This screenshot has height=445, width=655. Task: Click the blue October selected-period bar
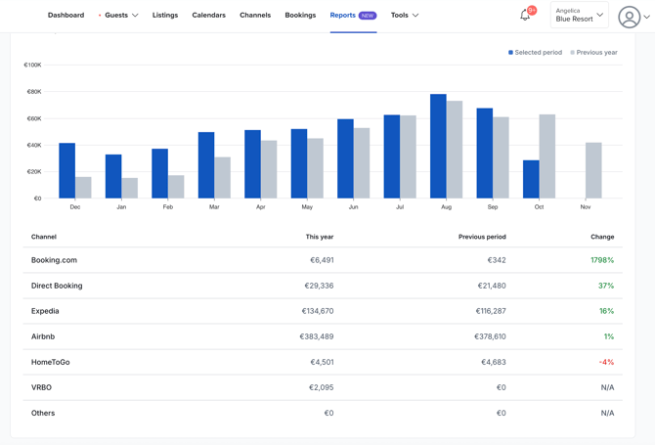[x=531, y=179]
